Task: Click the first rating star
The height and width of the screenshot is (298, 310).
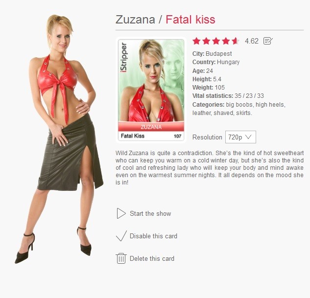Action: (x=196, y=41)
